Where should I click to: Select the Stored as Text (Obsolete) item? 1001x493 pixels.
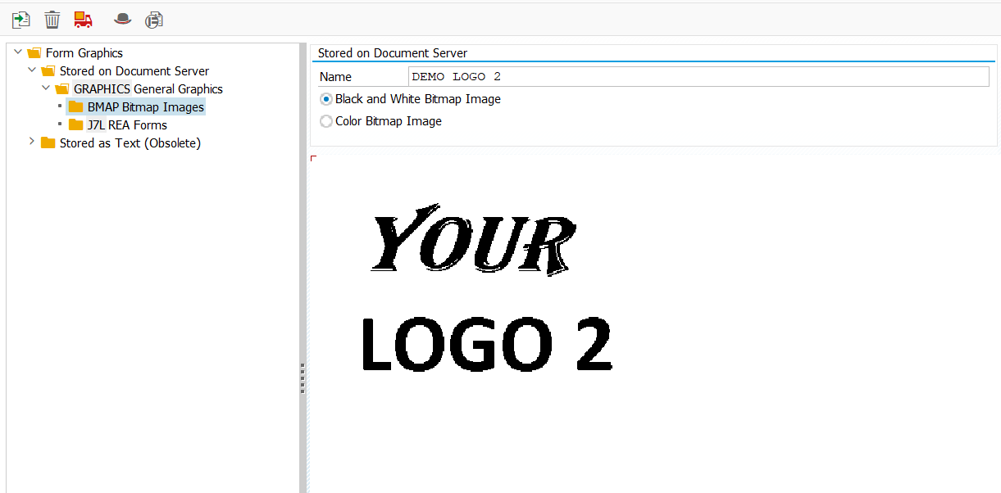coord(130,143)
